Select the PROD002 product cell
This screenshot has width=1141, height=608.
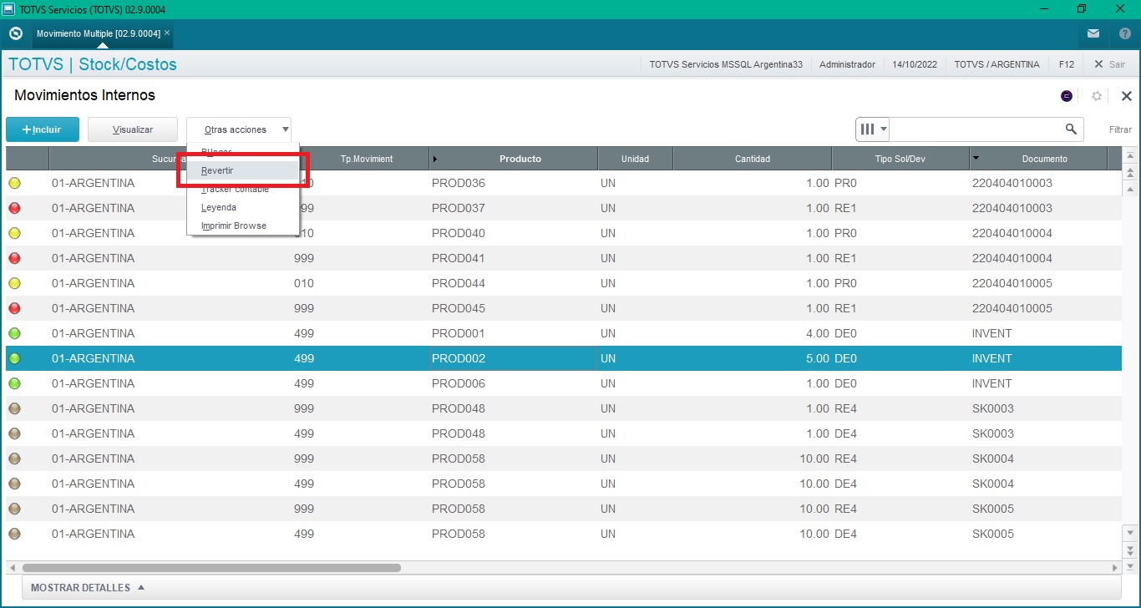pos(513,358)
